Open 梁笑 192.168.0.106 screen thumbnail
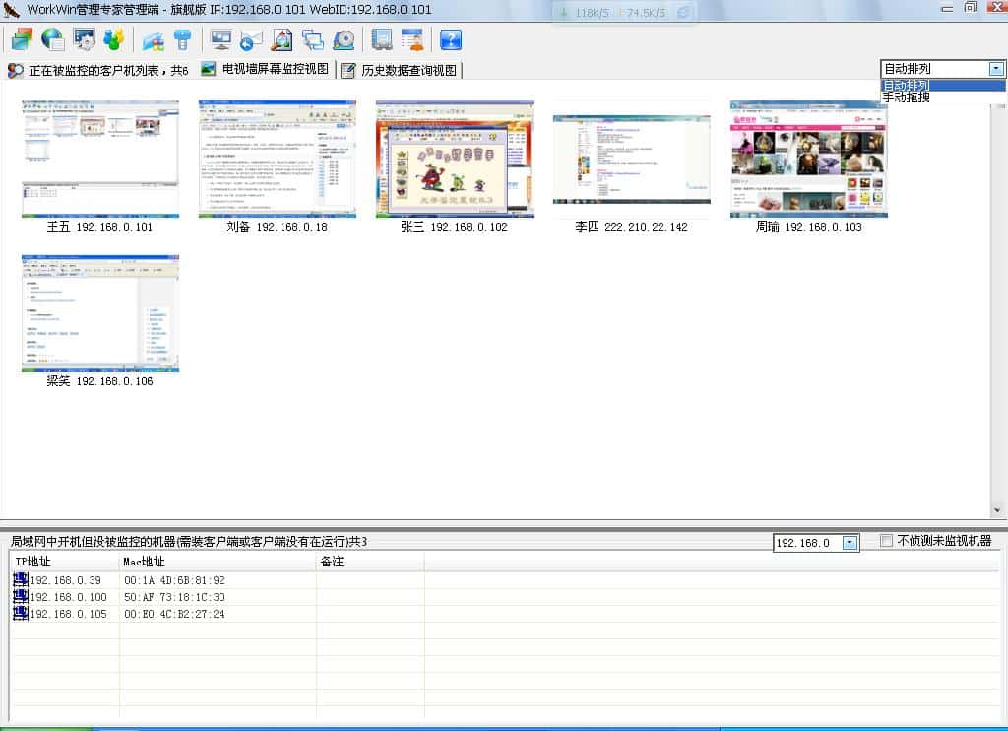 100,313
